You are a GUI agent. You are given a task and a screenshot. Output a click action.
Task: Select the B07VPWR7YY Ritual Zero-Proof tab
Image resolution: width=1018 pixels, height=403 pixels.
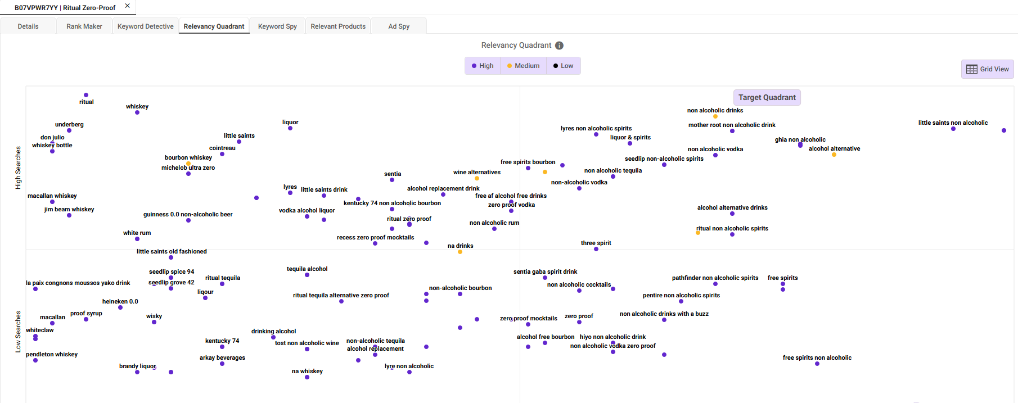click(x=65, y=8)
